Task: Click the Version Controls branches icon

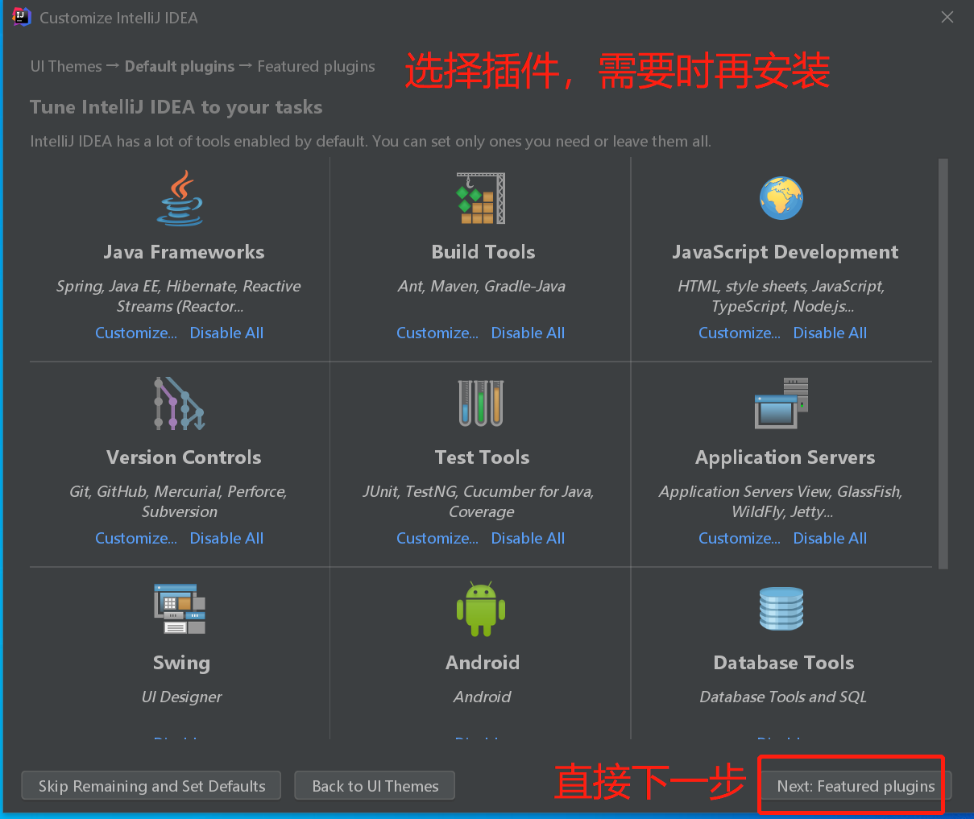Action: tap(180, 403)
